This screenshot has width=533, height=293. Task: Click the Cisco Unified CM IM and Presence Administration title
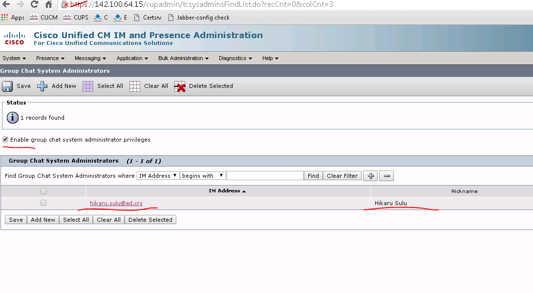coord(148,35)
